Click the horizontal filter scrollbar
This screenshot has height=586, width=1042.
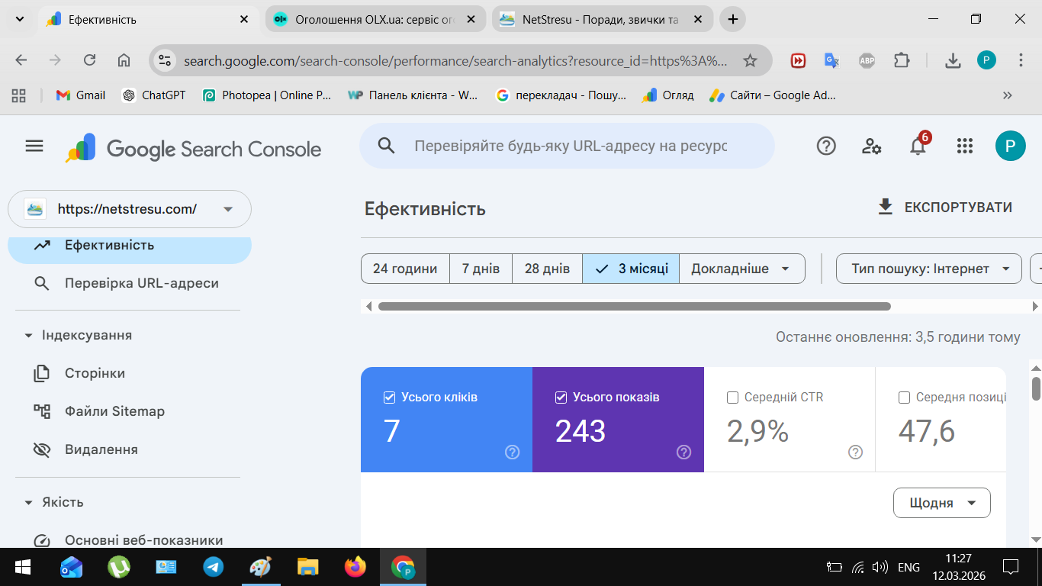633,307
